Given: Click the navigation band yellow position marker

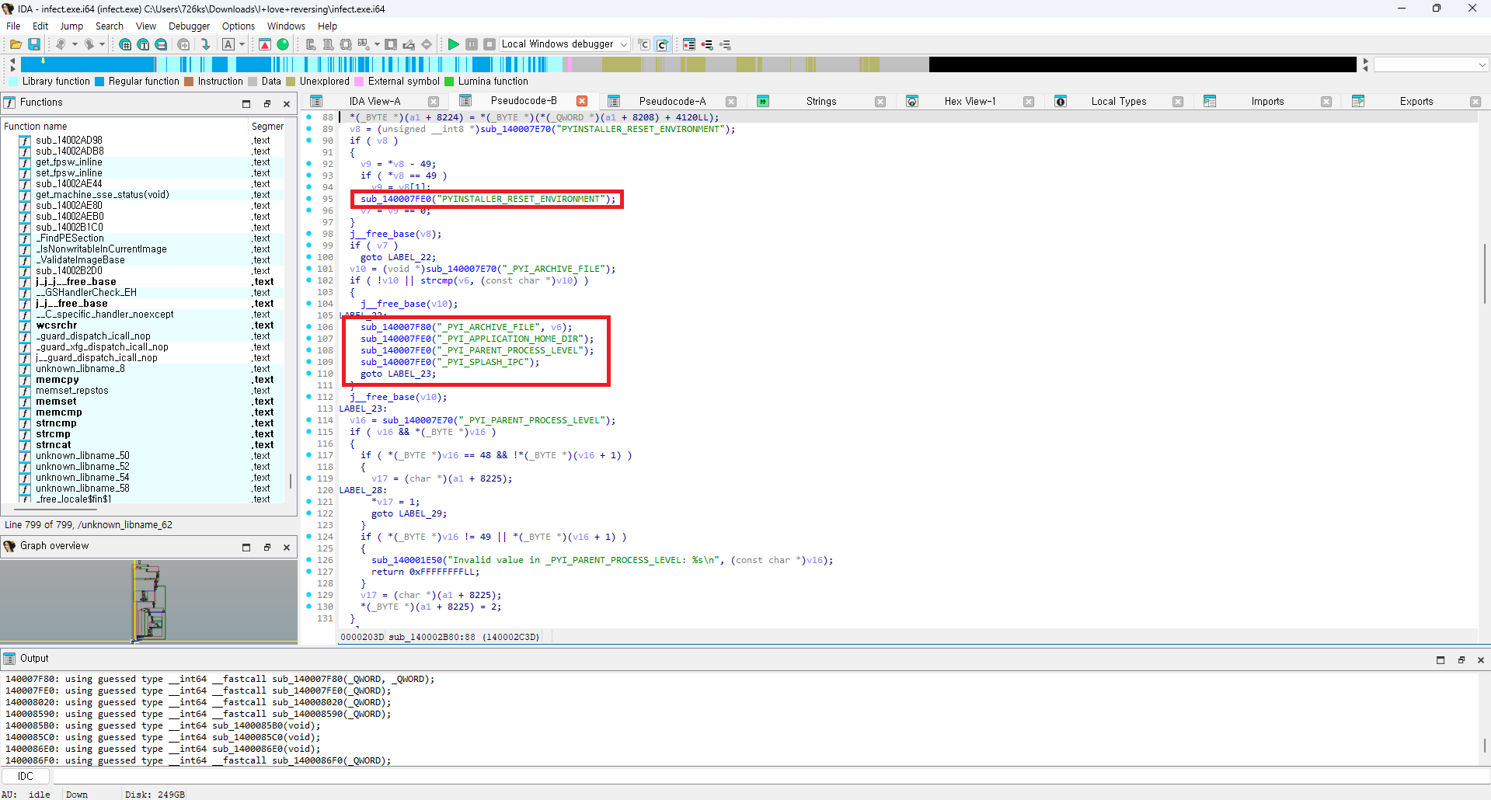Looking at the screenshot, I should (43, 61).
